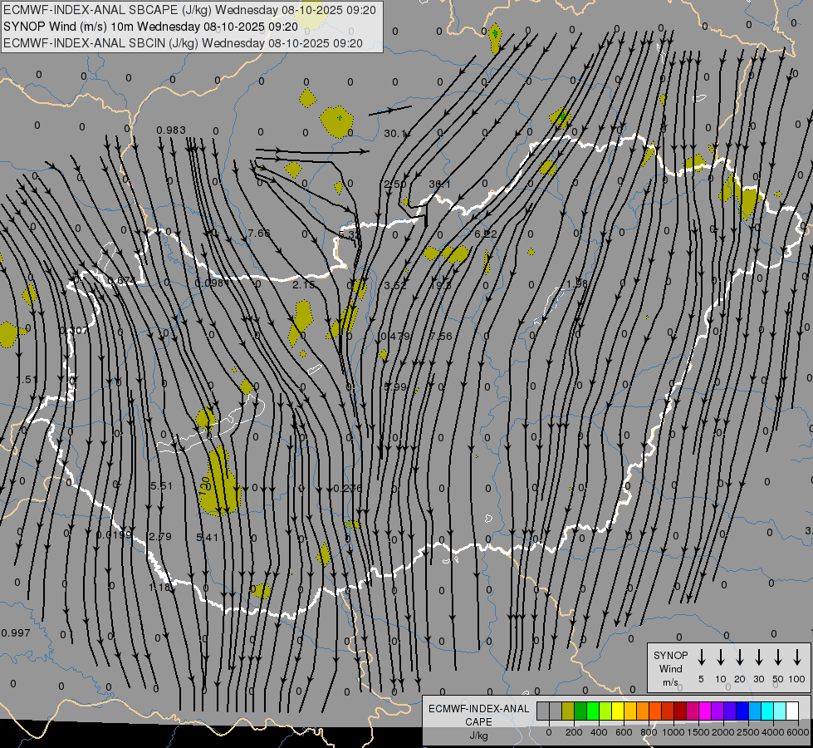Click the SYNOP Wind 10m title line

coord(150,27)
